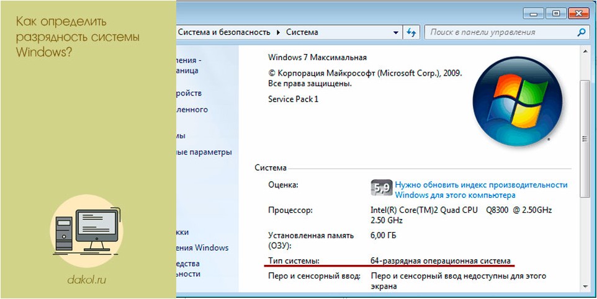Viewport: 597px width, 299px height.
Task: Click text 'Windows 7 Максимальная'
Action: (317, 58)
